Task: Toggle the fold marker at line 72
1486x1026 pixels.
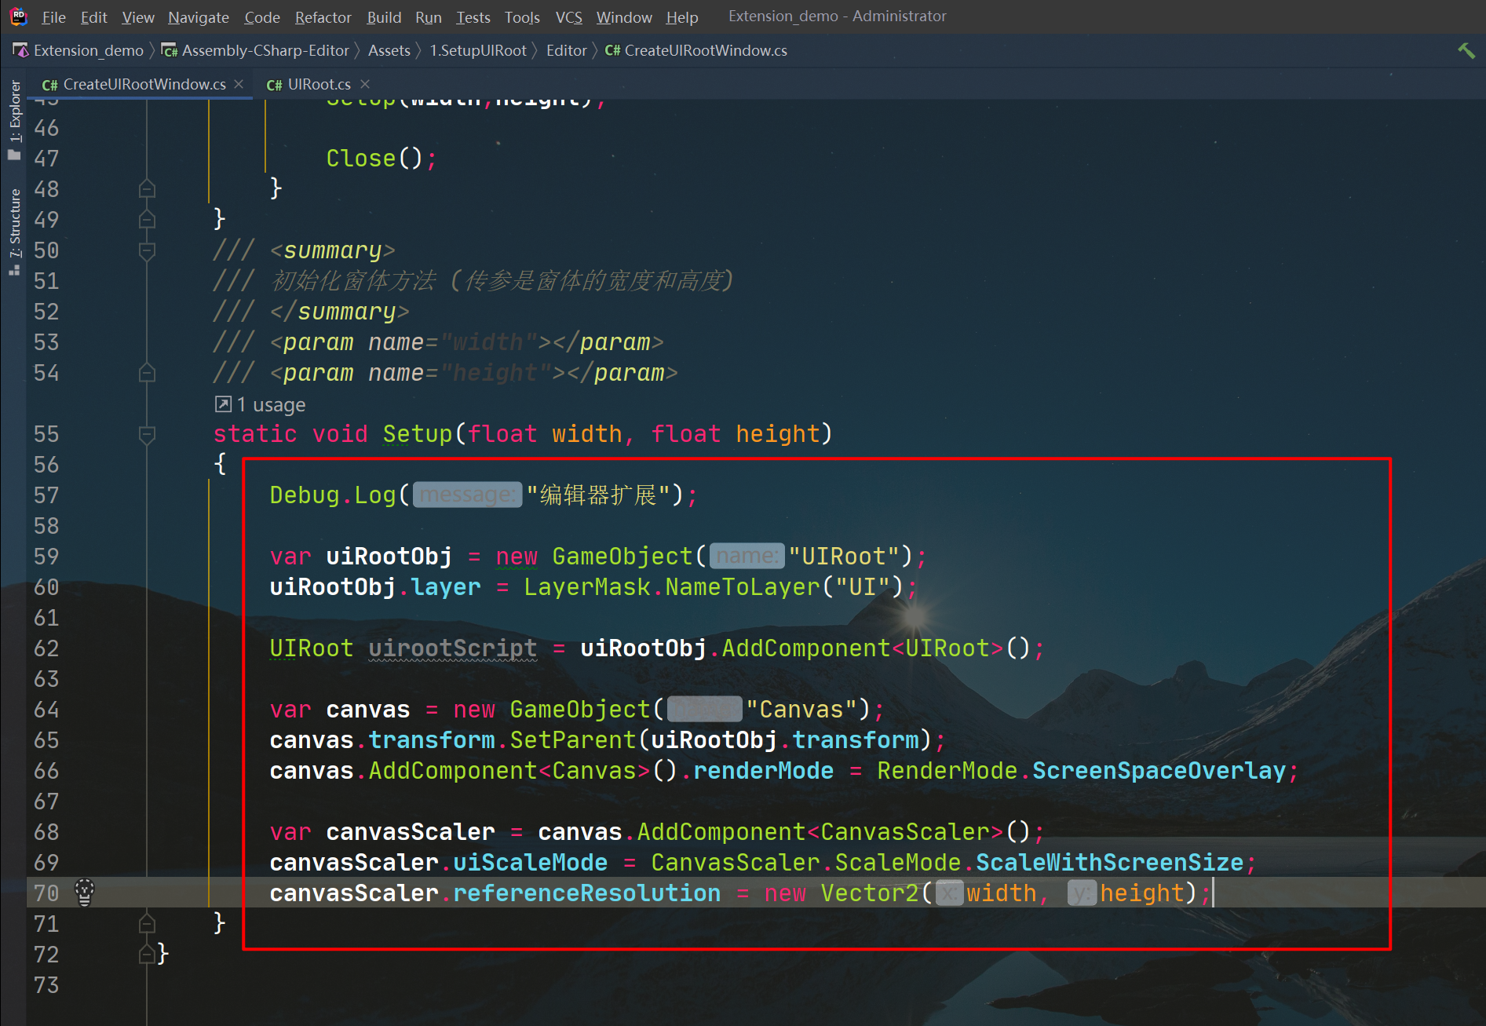Action: click(147, 955)
